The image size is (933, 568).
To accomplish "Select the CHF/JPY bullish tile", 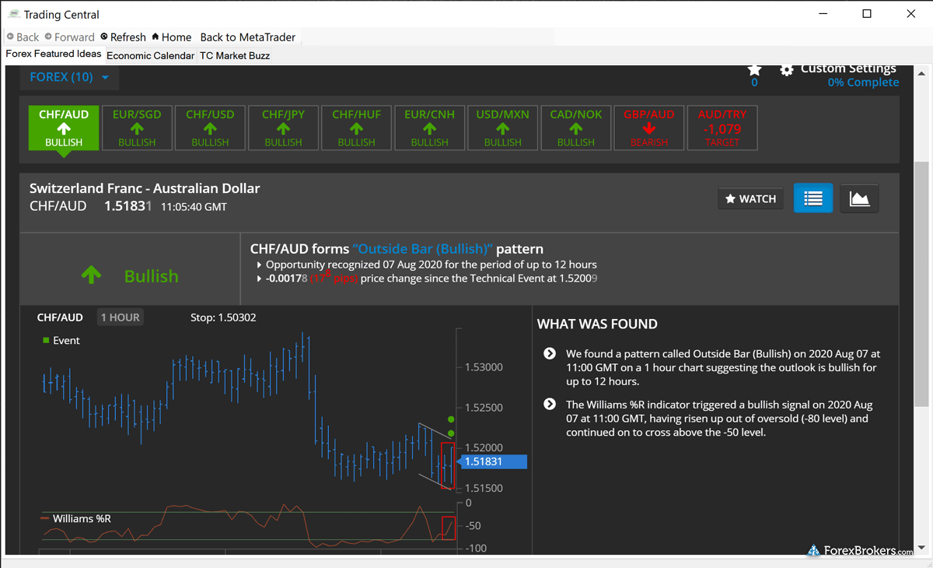I will (x=283, y=128).
